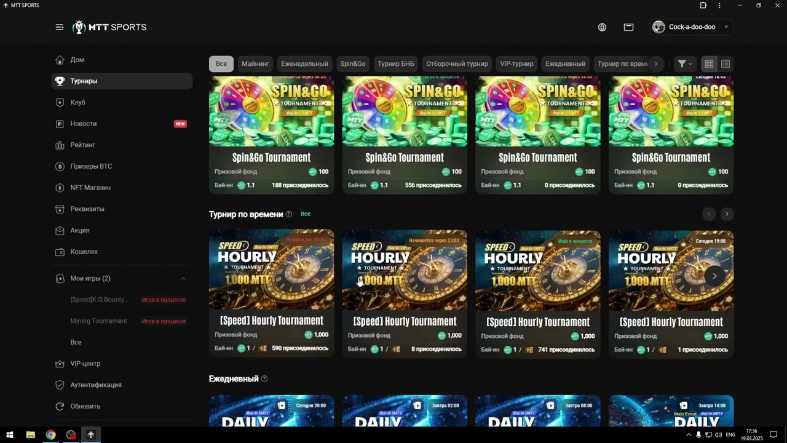Click the MTT Sports logo
Screen dimensions: 787x443
(109, 27)
